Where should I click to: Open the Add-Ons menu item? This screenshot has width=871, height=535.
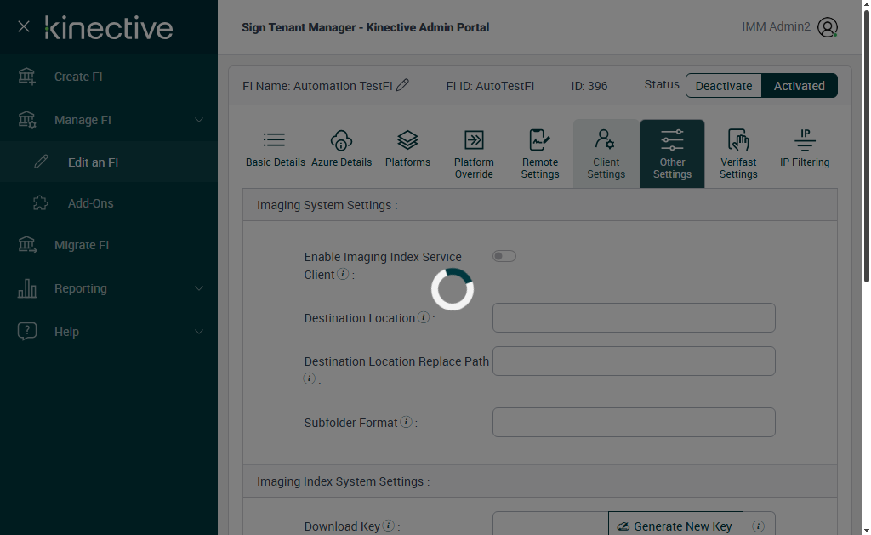click(x=90, y=203)
